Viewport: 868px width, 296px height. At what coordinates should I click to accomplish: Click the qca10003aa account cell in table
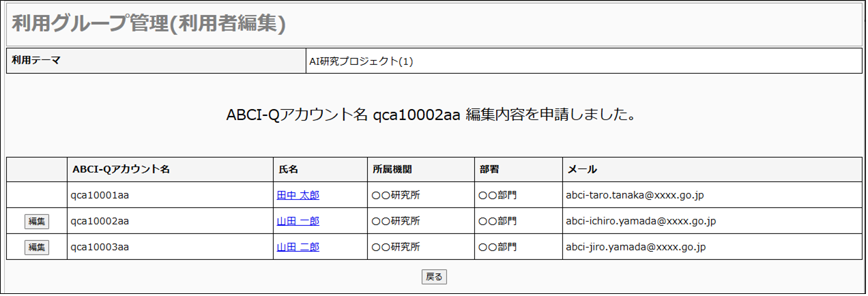click(x=100, y=247)
